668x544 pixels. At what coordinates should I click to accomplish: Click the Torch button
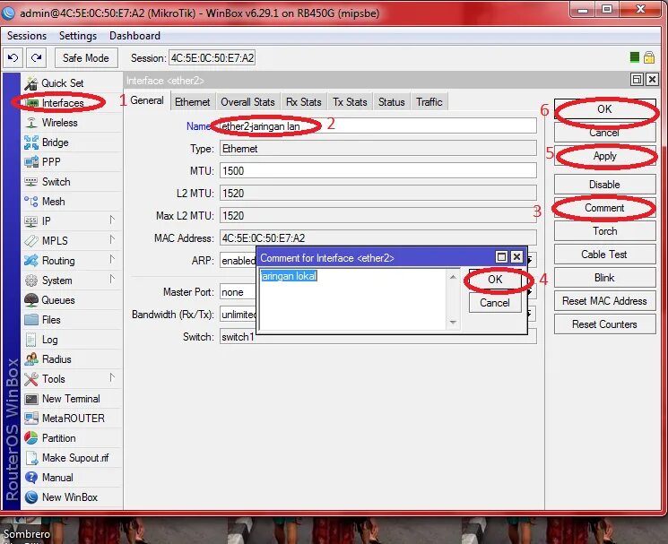click(604, 231)
